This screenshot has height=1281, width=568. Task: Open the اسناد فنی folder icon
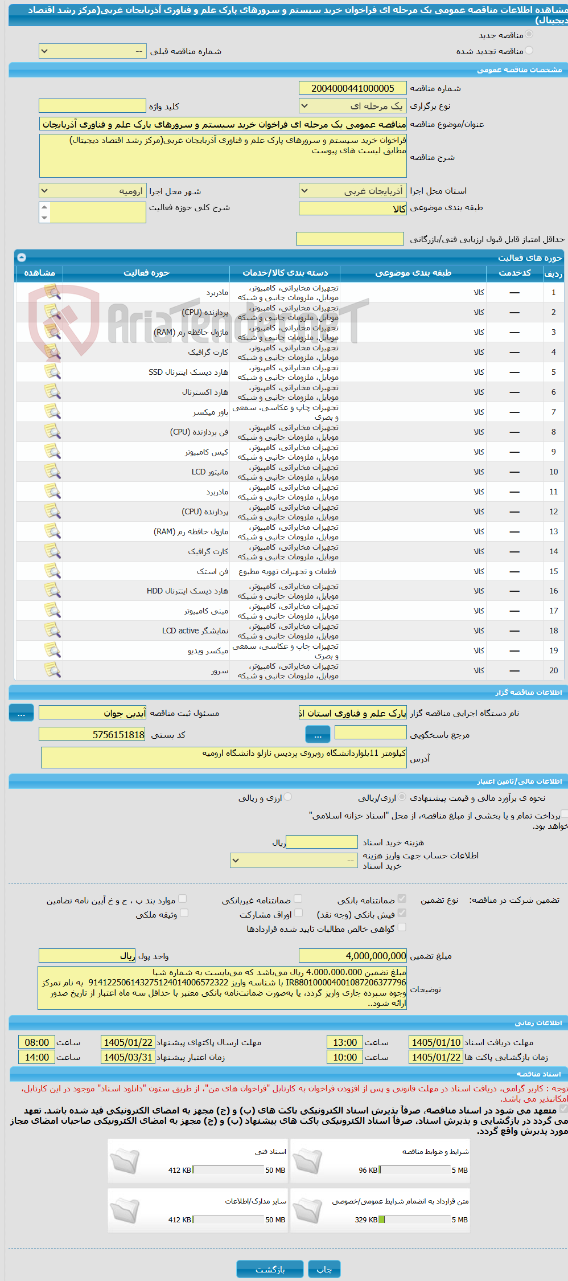coord(125,1161)
